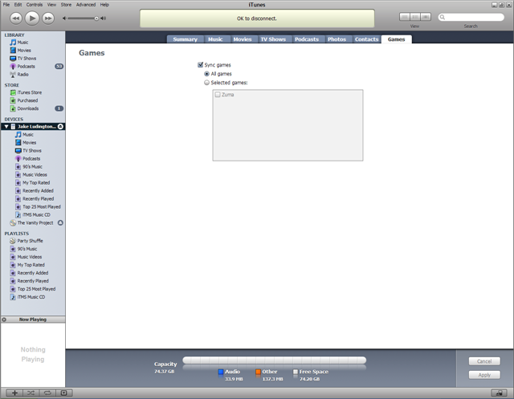Click the next track fast-forward button
514x399 pixels.
pos(48,18)
